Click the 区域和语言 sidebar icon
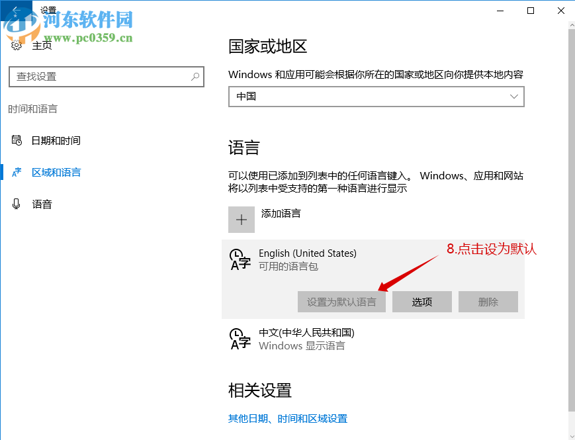 point(16,172)
